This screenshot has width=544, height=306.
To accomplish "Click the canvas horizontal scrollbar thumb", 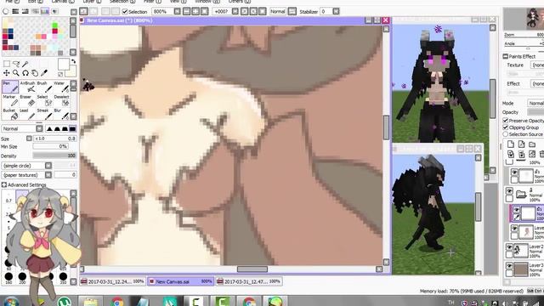I will click(x=252, y=269).
